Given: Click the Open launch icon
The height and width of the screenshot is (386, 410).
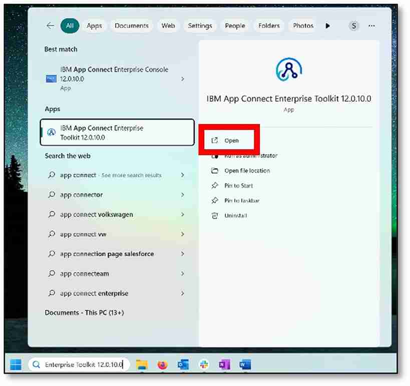Looking at the screenshot, I should (x=214, y=141).
